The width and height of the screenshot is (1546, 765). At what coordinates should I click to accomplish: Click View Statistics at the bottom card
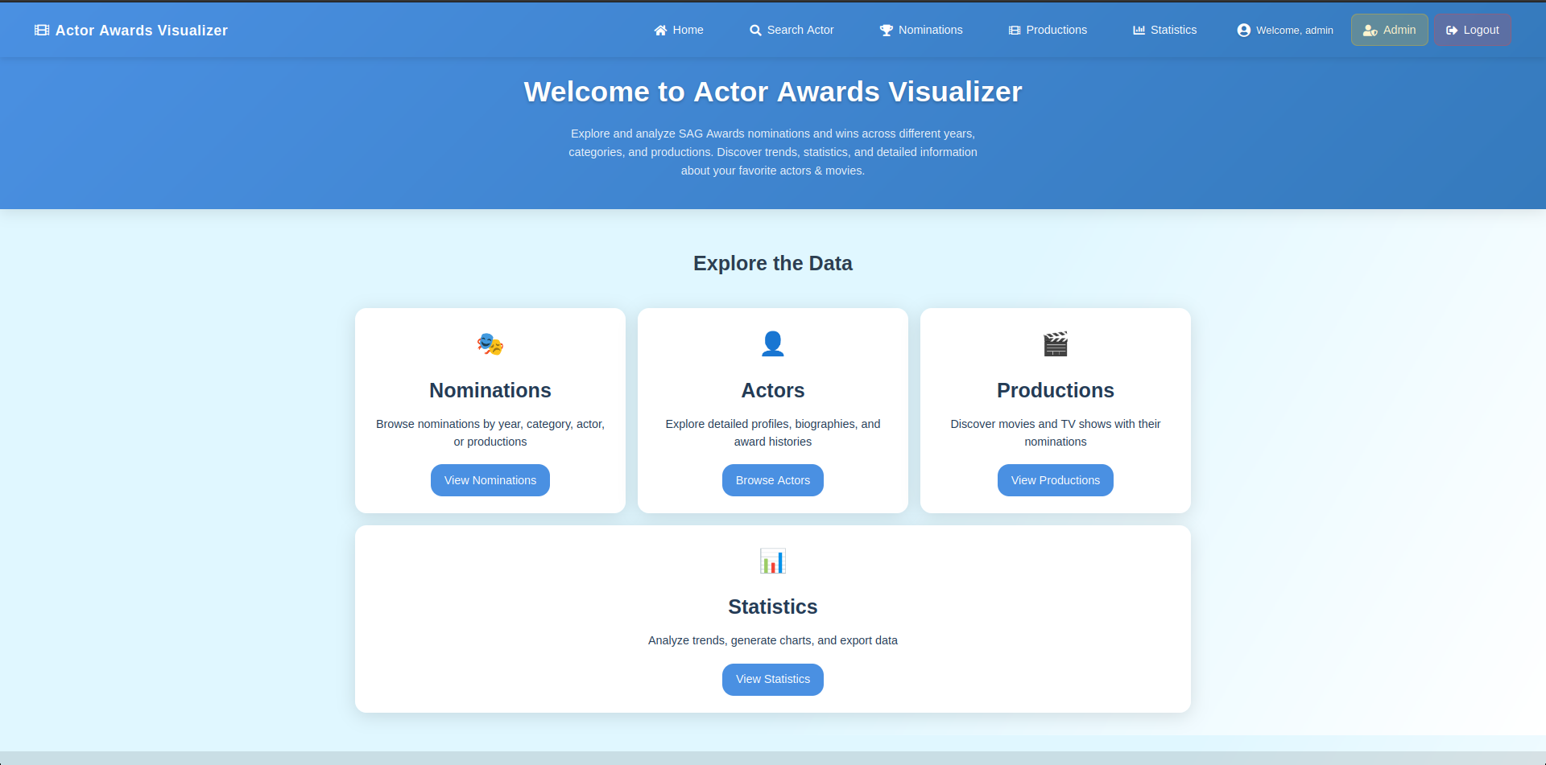click(772, 679)
